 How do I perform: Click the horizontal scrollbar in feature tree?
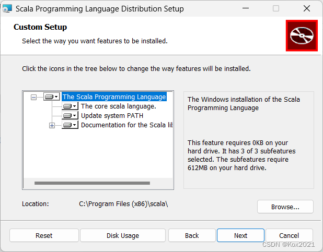point(92,183)
